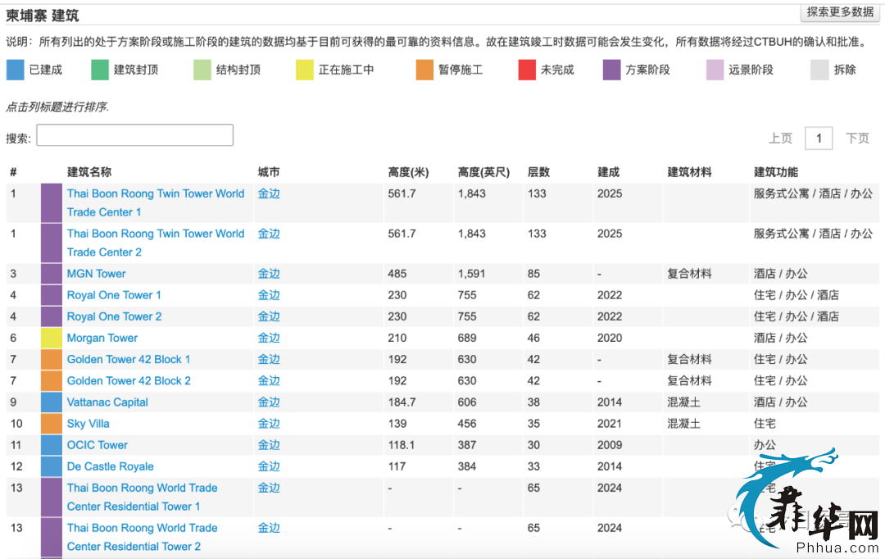Click floor count 30 in OCIC Tower row

coord(534,446)
